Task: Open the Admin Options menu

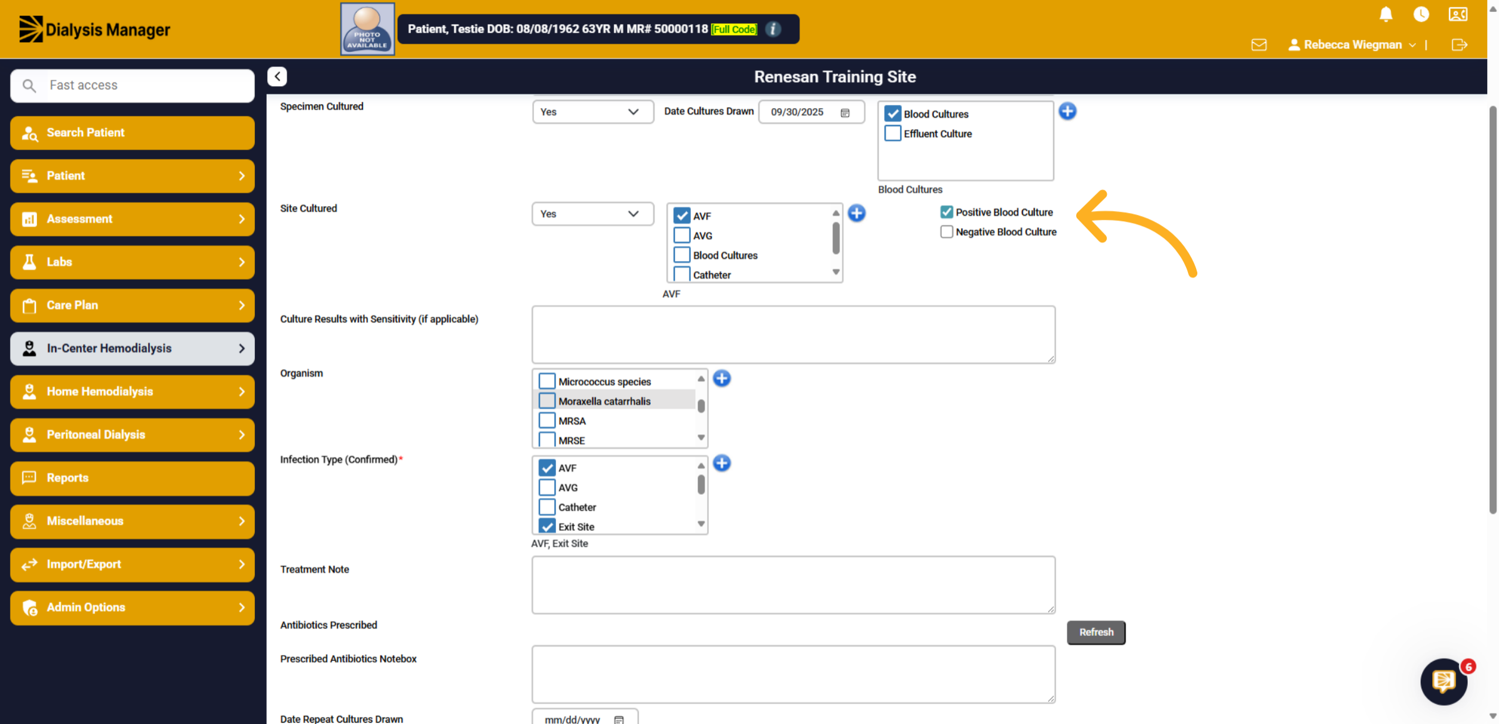Action: click(x=132, y=607)
